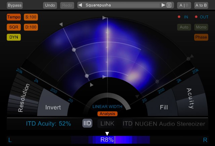Click the top center arrow handle

point(105,17)
